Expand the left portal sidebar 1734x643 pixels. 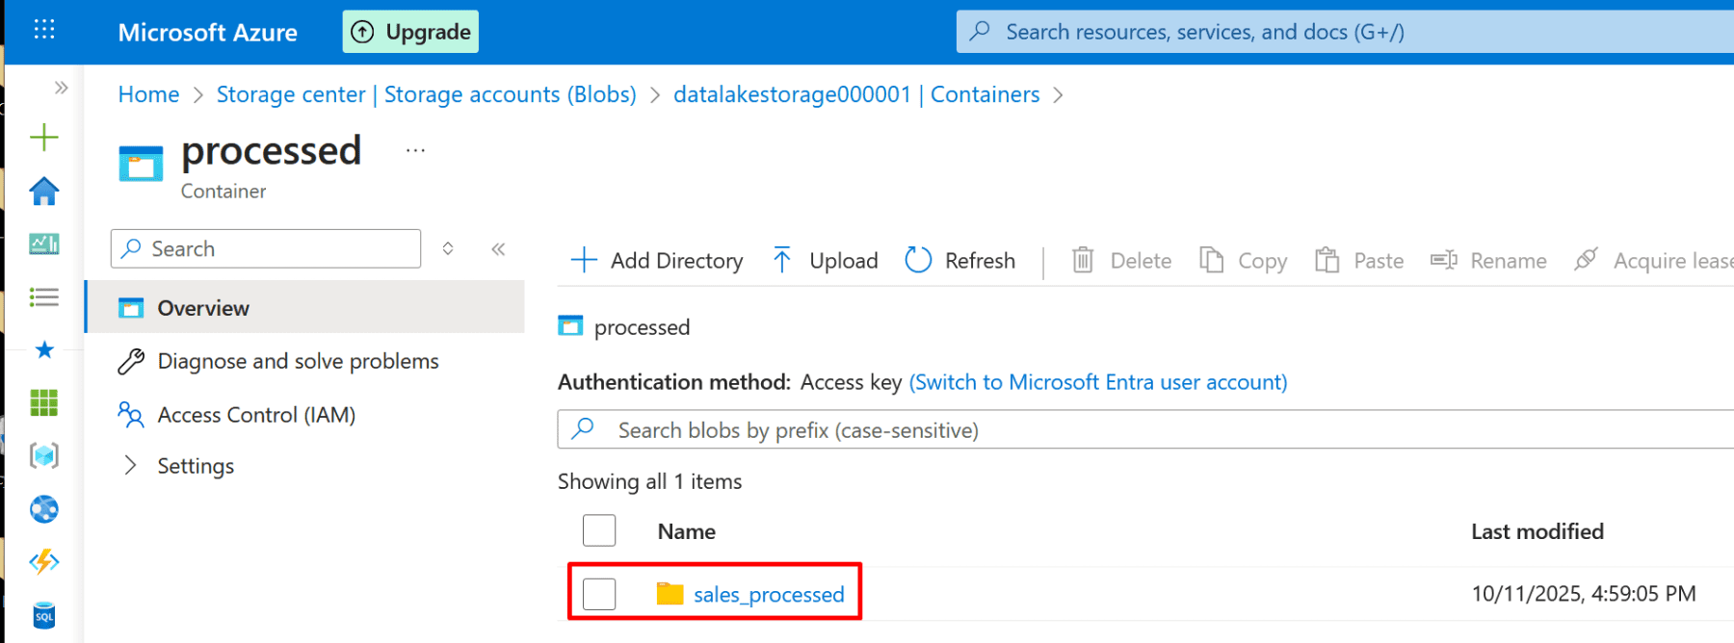coord(62,88)
